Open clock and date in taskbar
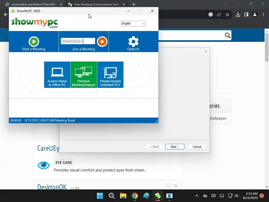269x202 pixels. click(250, 196)
